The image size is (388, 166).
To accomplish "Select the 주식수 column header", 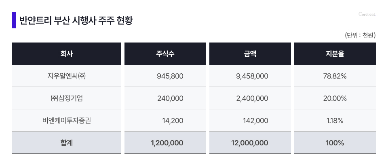I will coord(165,54).
